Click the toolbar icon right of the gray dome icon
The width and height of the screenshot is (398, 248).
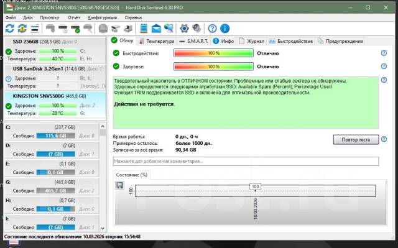[x=116, y=29]
